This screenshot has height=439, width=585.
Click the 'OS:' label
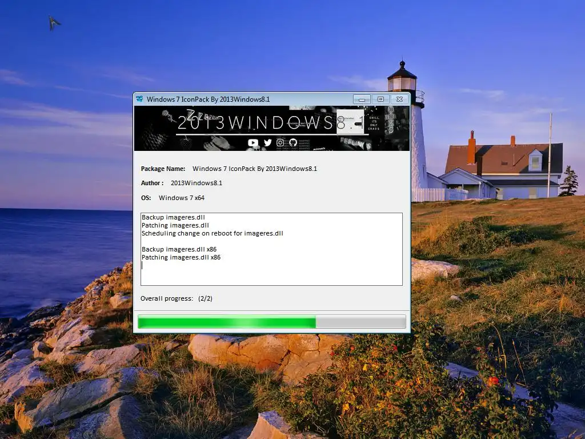(146, 198)
